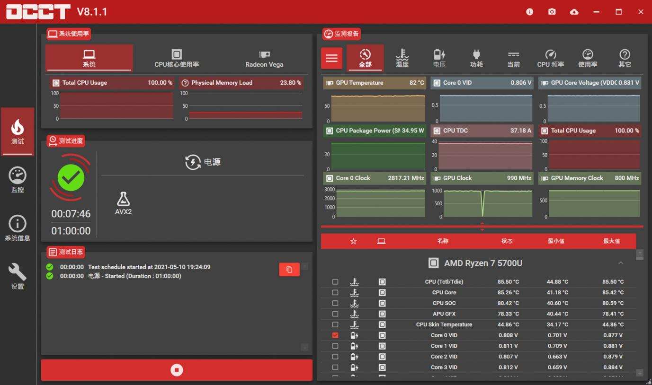Click voltage icon in Core 1 VID row
This screenshot has width=652, height=385.
pyautogui.click(x=354, y=346)
